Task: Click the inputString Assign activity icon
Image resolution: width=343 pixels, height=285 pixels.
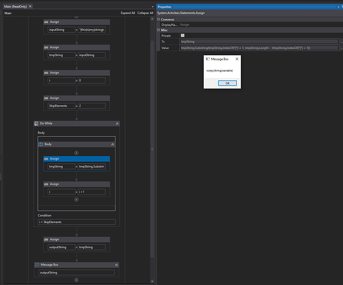Action: [x=46, y=22]
